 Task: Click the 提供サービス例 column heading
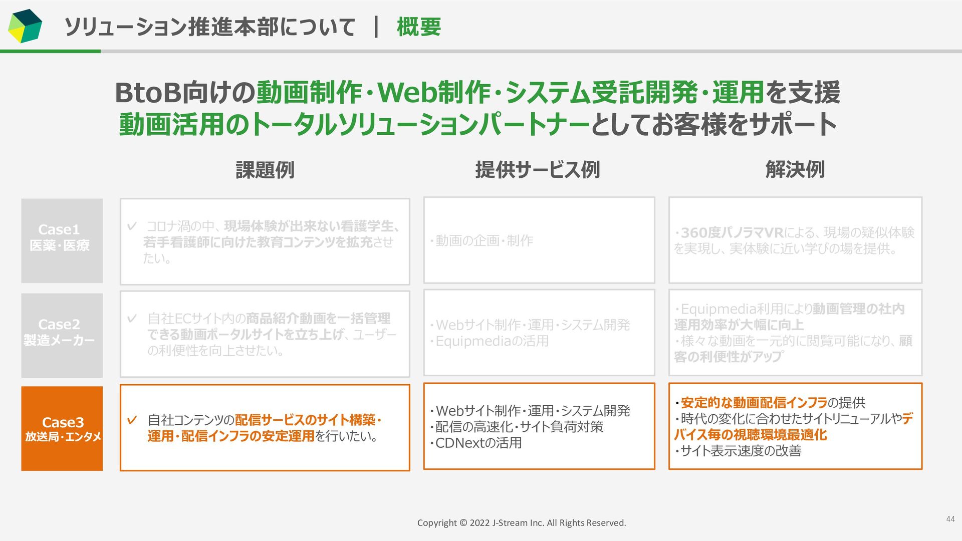(537, 170)
